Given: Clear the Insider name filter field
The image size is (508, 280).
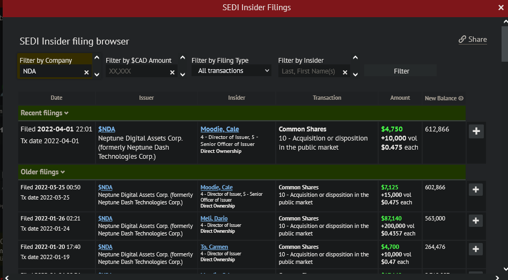Looking at the screenshot, I should [x=345, y=72].
